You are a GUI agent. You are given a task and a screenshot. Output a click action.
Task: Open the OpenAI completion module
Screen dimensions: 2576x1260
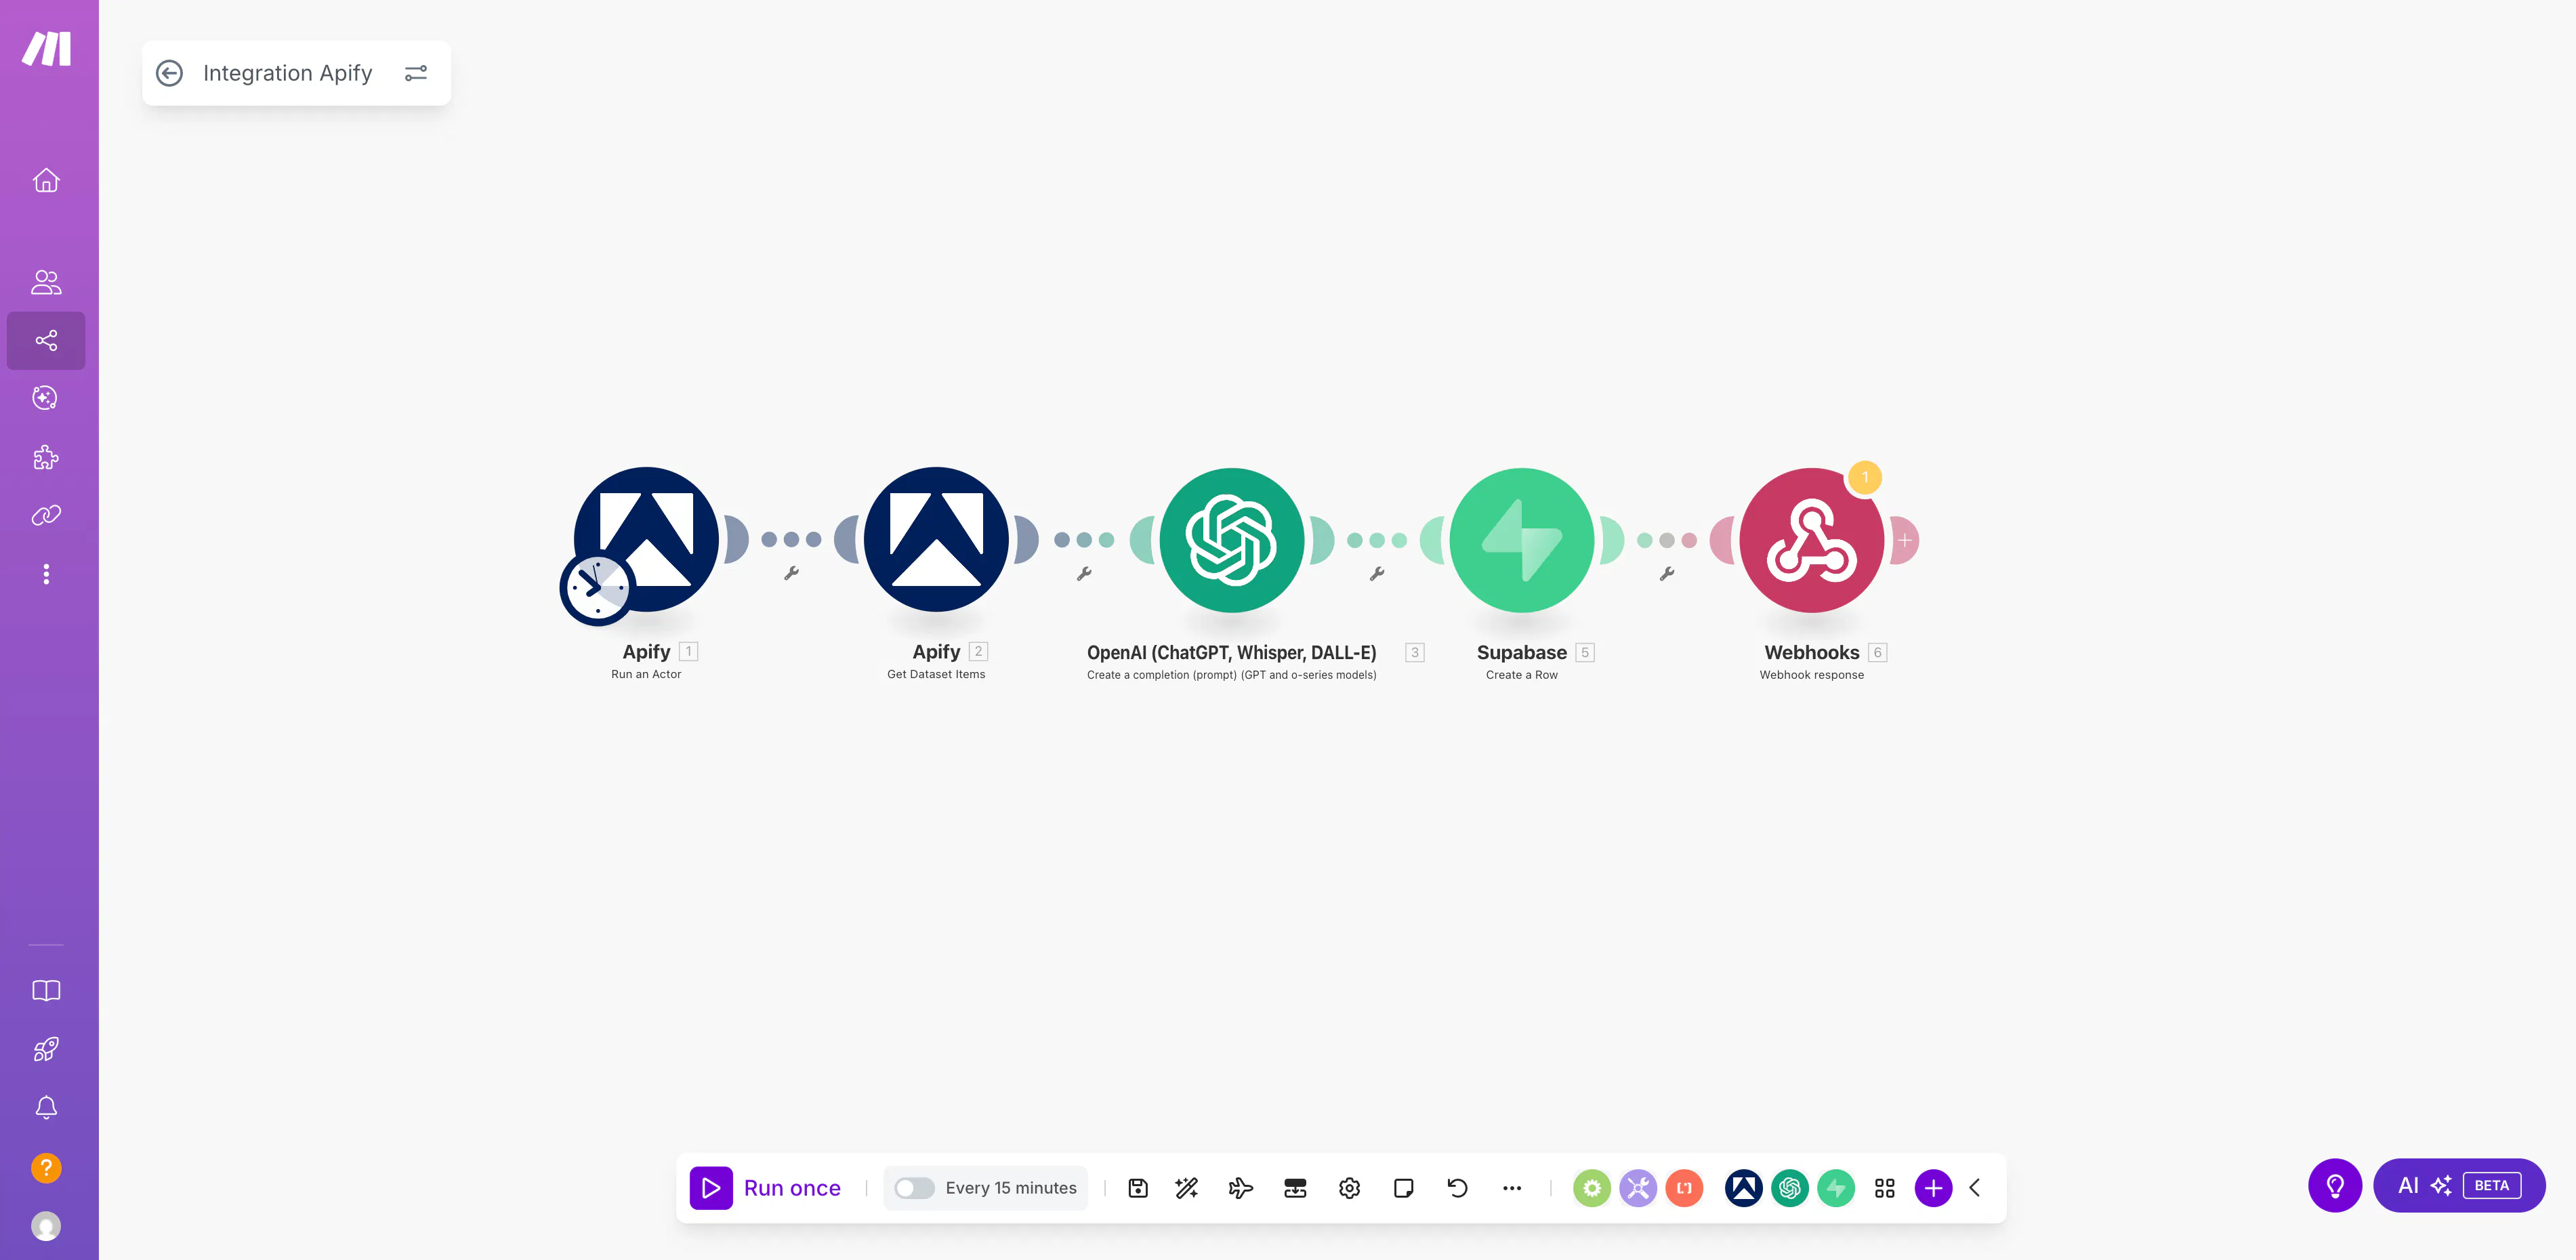(x=1232, y=540)
